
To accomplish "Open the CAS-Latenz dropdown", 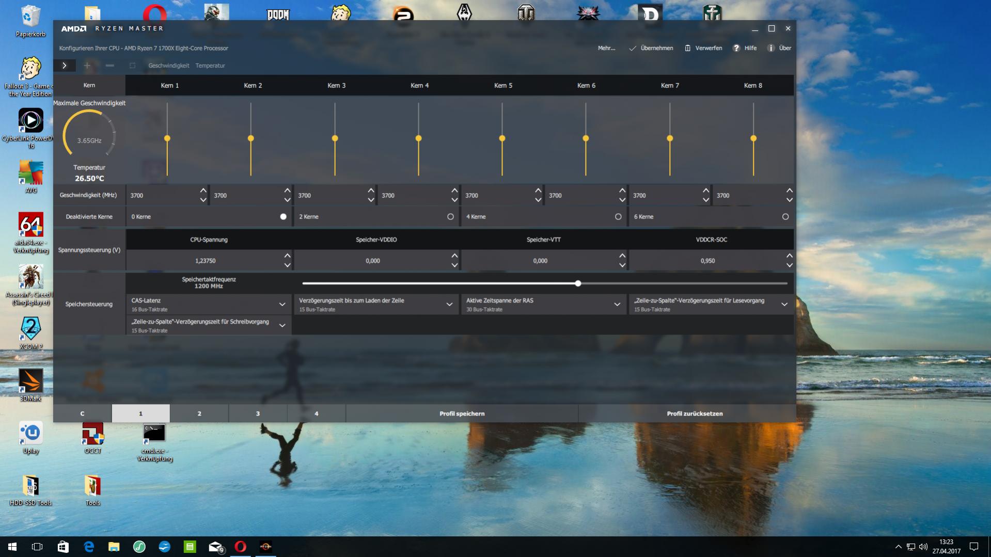I will click(x=209, y=305).
